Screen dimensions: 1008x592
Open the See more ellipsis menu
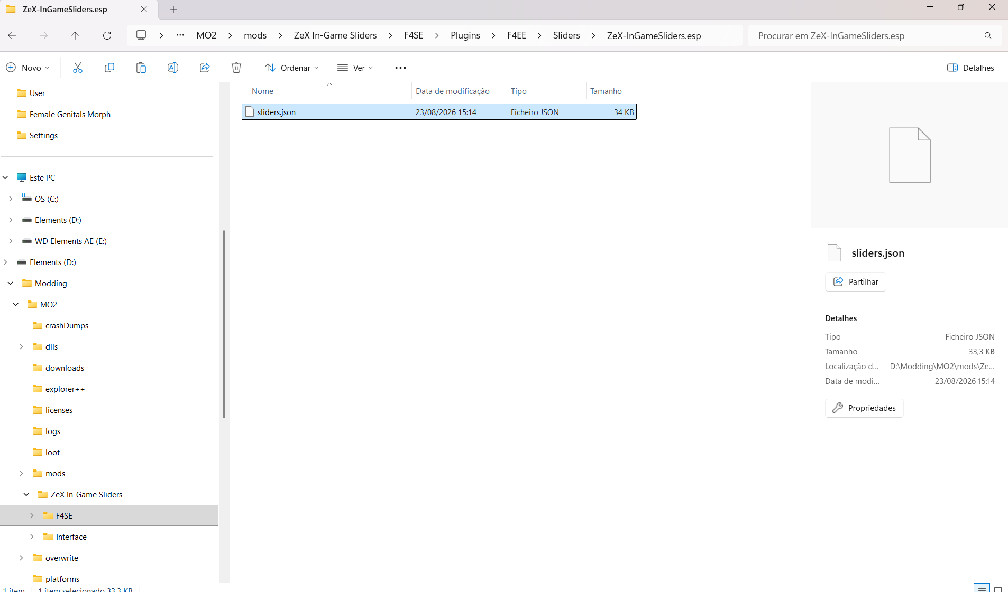(400, 68)
